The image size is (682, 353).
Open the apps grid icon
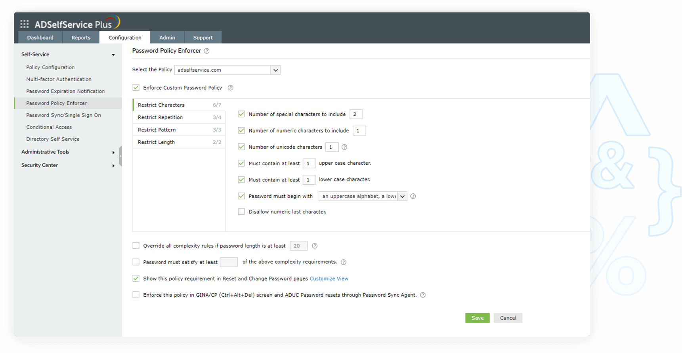click(25, 24)
